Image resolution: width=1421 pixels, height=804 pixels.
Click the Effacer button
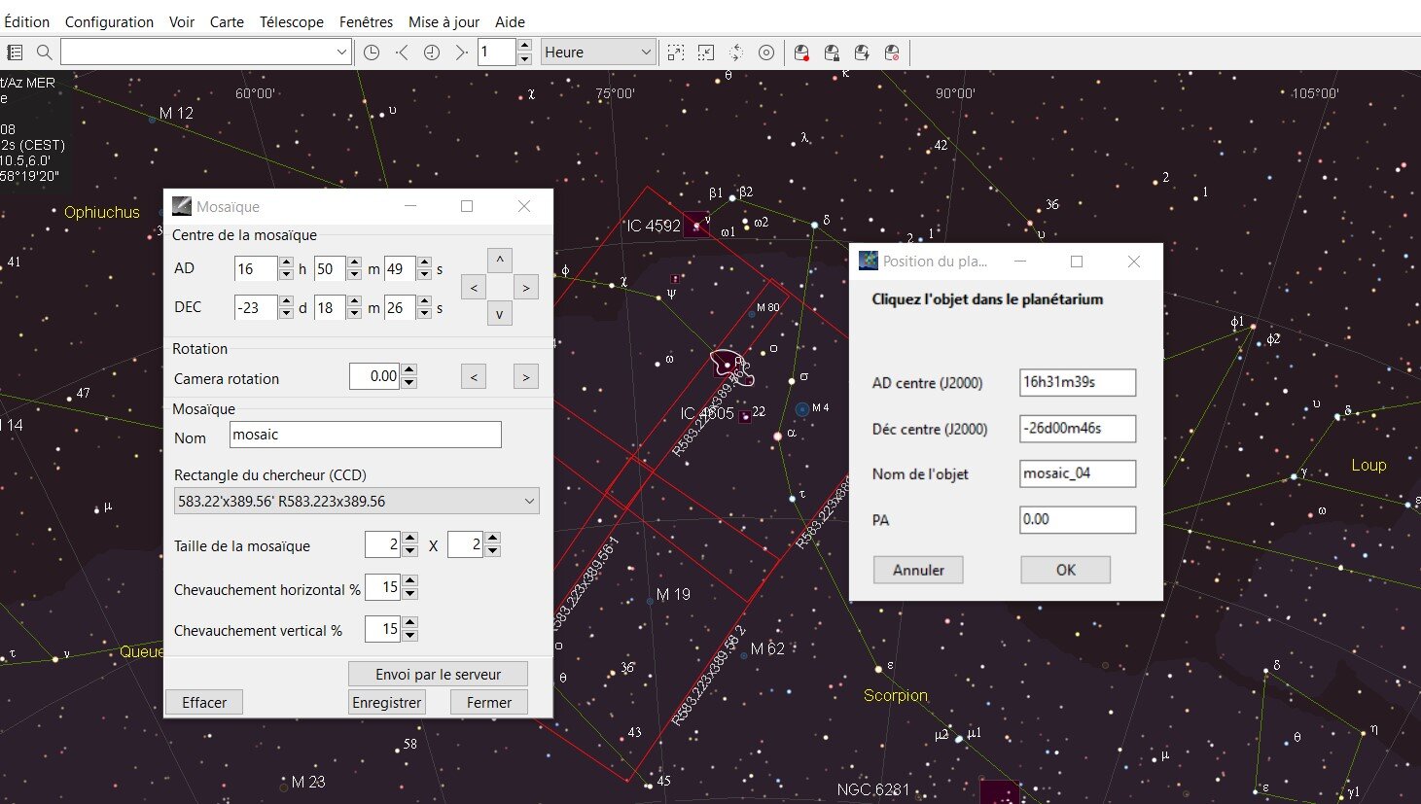pyautogui.click(x=204, y=702)
